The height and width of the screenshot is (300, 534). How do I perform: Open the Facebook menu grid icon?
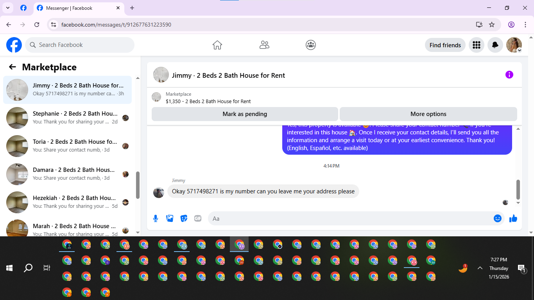[476, 45]
